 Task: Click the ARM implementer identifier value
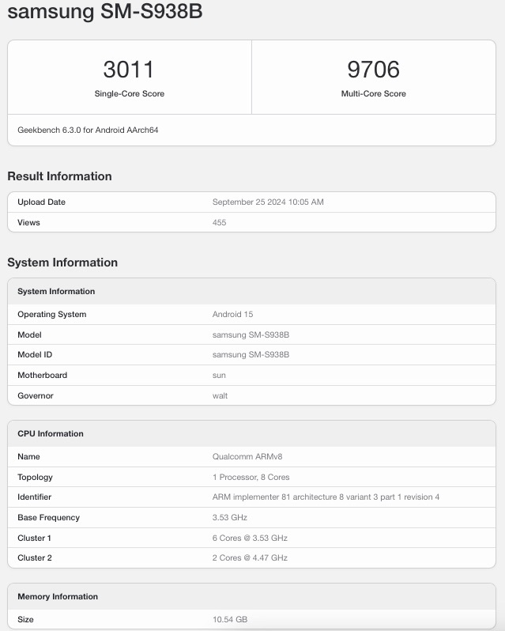click(x=326, y=497)
